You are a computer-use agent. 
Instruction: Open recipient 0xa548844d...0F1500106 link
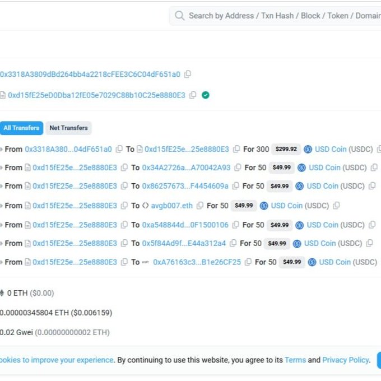tap(185, 225)
